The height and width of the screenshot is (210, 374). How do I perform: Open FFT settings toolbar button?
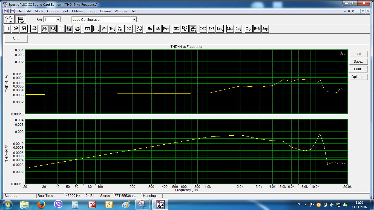[88, 29]
